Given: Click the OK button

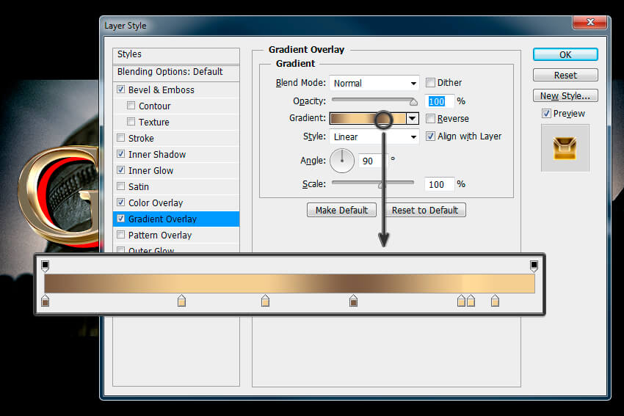Looking at the screenshot, I should (x=565, y=54).
